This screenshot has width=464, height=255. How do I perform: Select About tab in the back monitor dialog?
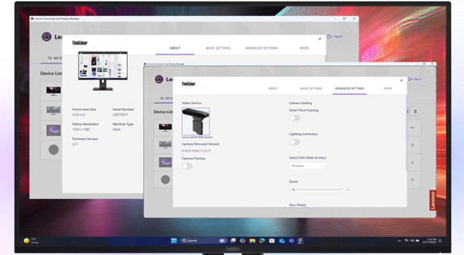(175, 48)
